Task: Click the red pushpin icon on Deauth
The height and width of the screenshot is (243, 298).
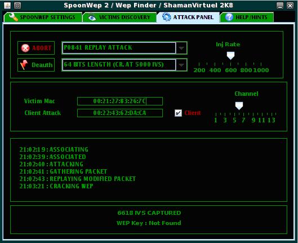Action: tap(24, 65)
